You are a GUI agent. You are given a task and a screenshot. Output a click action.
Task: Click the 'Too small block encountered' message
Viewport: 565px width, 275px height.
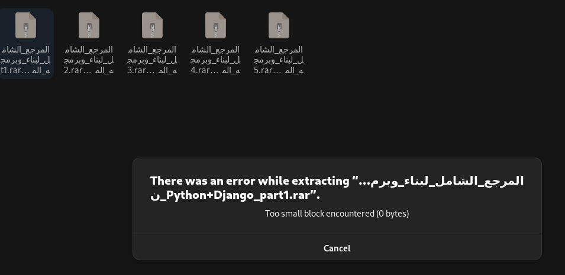[319, 214]
